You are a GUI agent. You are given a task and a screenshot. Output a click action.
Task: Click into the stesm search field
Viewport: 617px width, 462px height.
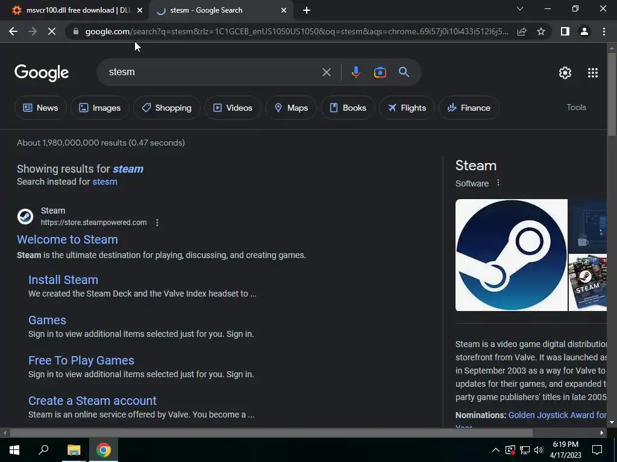point(213,72)
